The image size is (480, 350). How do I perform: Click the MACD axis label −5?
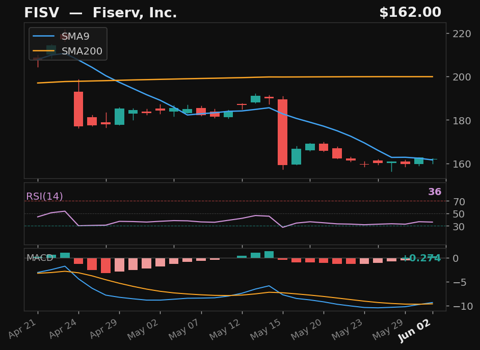[460, 282]
